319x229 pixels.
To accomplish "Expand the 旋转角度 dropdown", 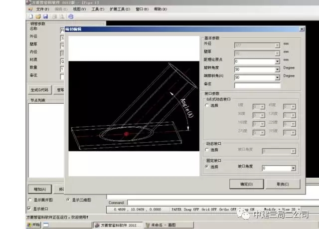I will [277, 69].
